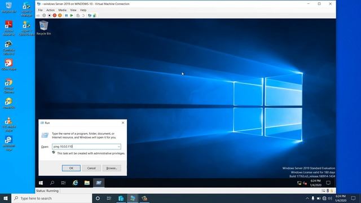Click the last host taskbar app icon
The height and width of the screenshot is (203, 361).
pos(144,198)
